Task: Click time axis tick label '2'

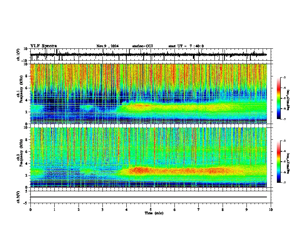Action: pyautogui.click(x=79, y=210)
